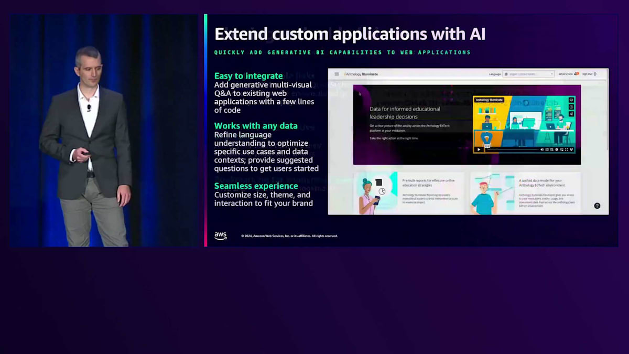Open the unified data model card
629x354 pixels.
point(525,192)
